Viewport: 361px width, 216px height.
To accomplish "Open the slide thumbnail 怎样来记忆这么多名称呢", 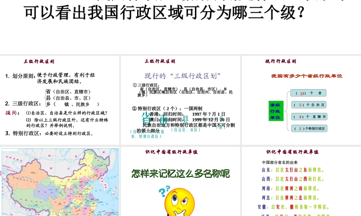I will coord(180,181).
